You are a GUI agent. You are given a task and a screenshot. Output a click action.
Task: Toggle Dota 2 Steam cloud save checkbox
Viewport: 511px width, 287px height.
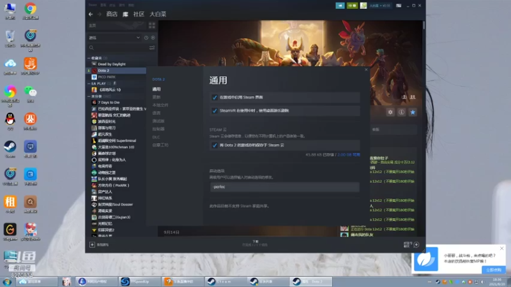pos(215,145)
